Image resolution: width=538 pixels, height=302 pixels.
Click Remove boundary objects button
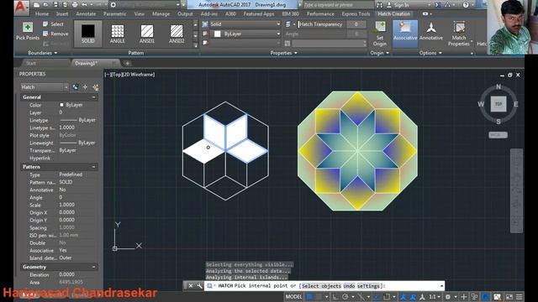[55, 34]
